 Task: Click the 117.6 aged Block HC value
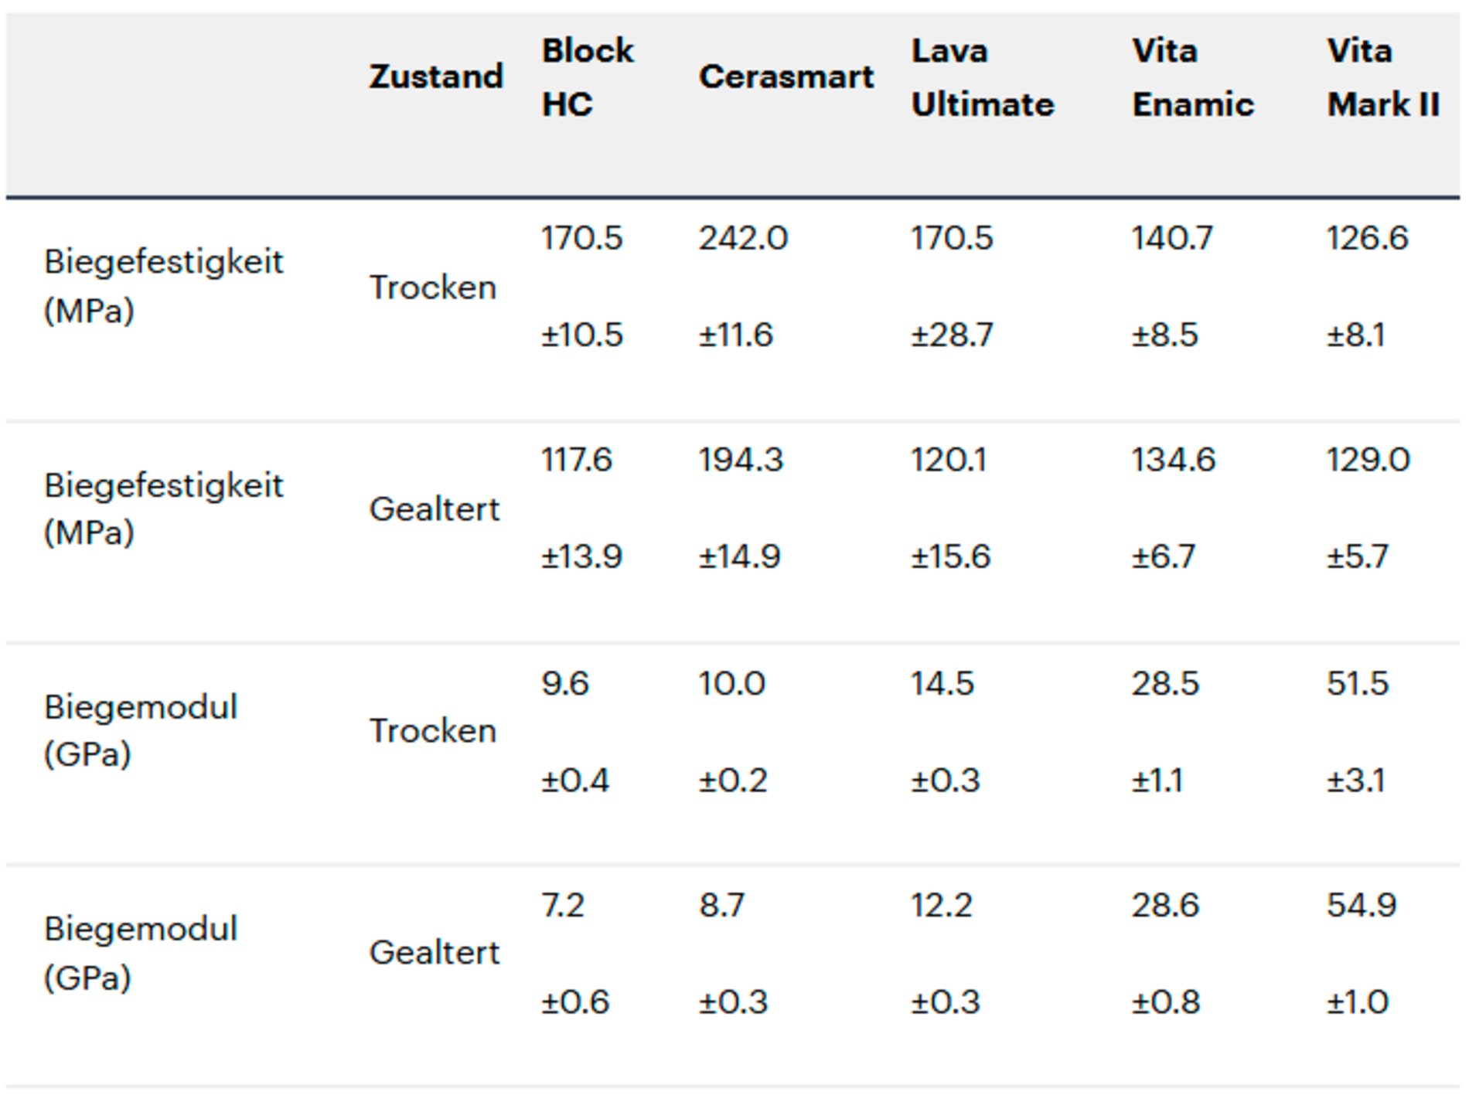click(576, 460)
